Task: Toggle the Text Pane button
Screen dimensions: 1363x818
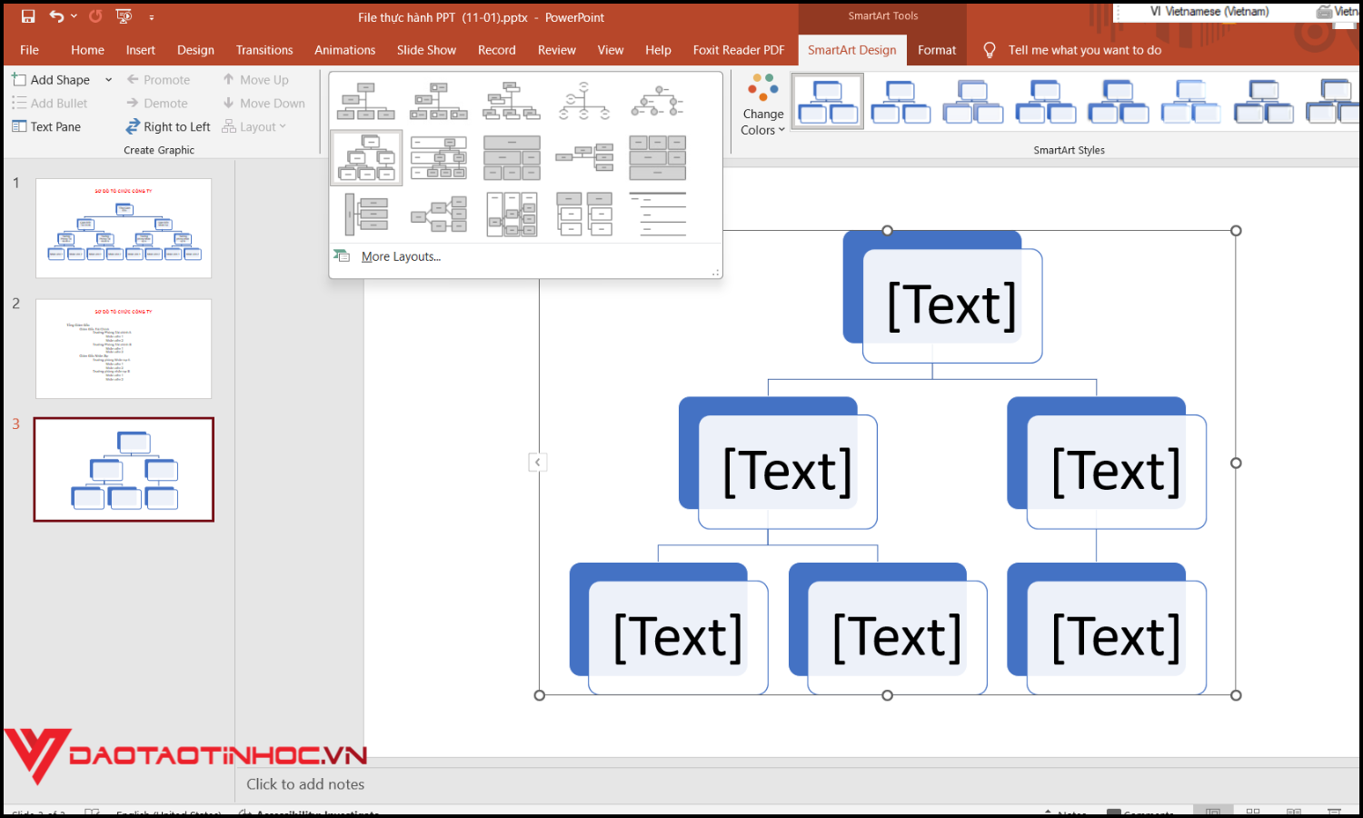Action: (46, 127)
